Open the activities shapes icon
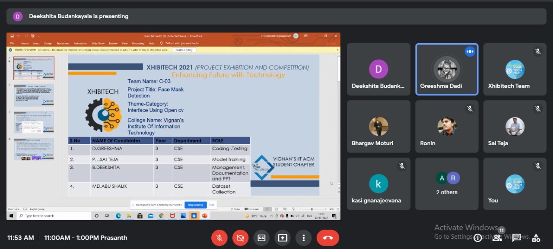 [536, 238]
